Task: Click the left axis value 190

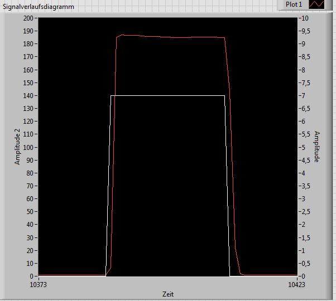Action: [x=28, y=31]
